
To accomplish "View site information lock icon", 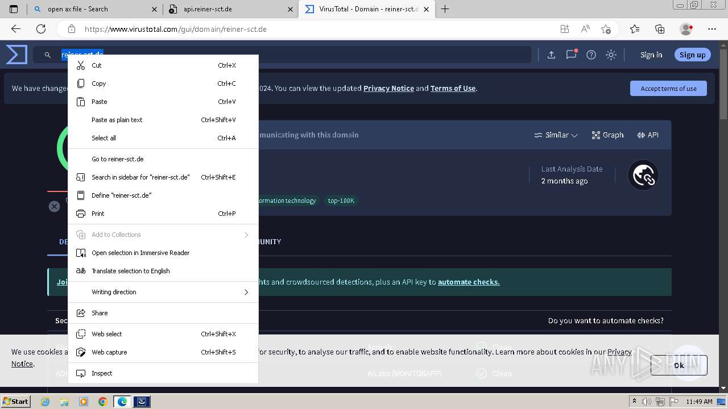I will click(71, 29).
